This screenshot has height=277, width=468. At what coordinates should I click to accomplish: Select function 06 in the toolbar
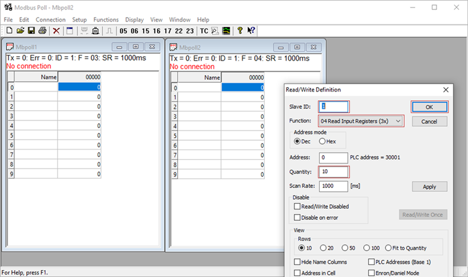tap(134, 31)
